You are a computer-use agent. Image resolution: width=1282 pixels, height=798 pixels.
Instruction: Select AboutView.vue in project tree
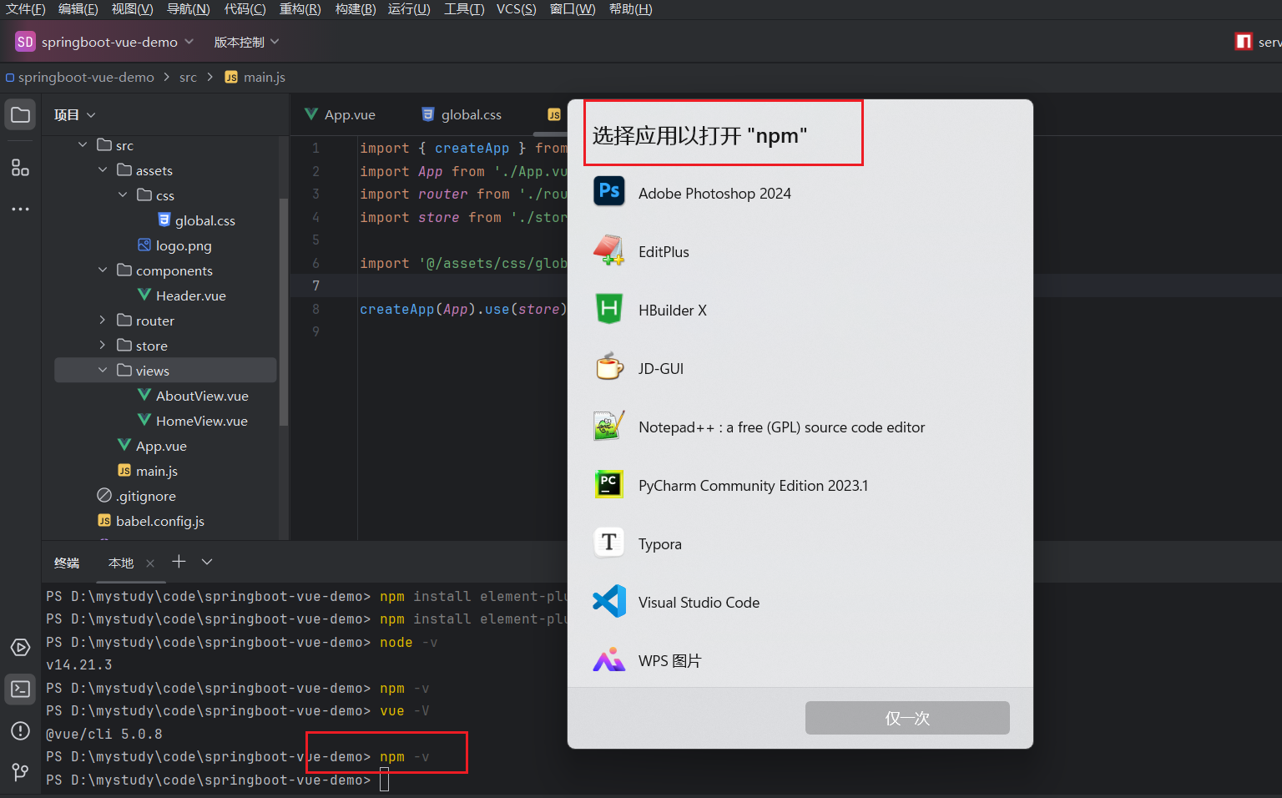(x=202, y=396)
